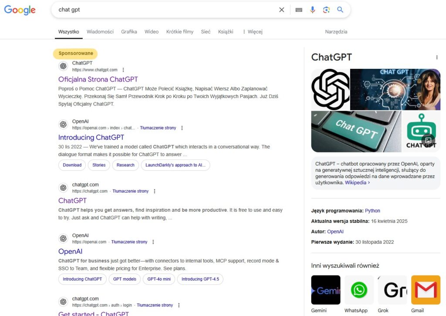
Task: Open the on-screen keyboard icon
Action: pos(299,10)
